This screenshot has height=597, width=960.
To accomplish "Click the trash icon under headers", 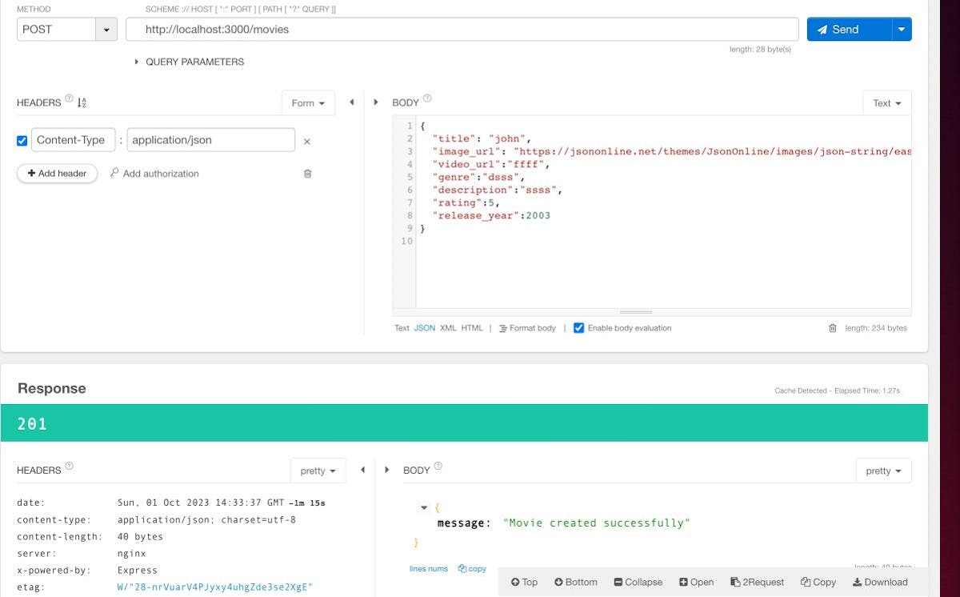I will click(307, 174).
